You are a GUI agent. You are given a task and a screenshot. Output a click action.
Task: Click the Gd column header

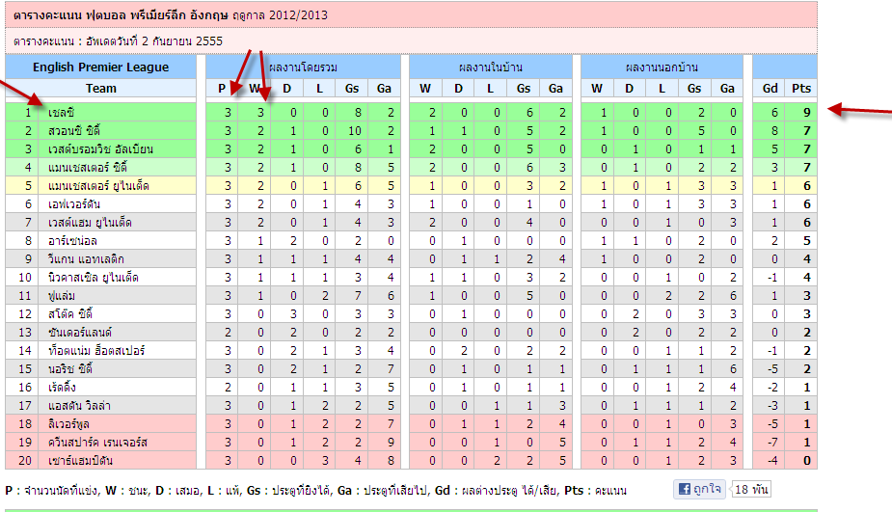[770, 89]
